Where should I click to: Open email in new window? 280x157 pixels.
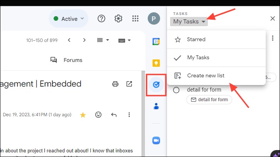click(x=129, y=84)
